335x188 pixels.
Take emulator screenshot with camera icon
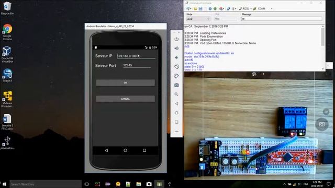(x=176, y=85)
